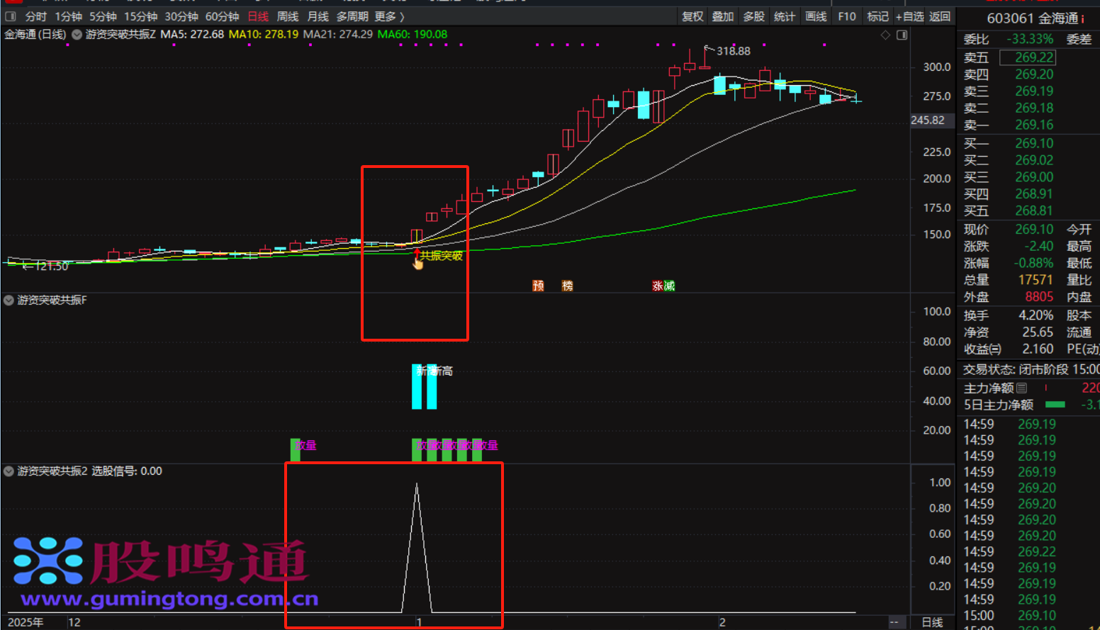Image resolution: width=1100 pixels, height=630 pixels.
Task: Expand the 游资突破共振Z main indicator menu
Action: [77, 34]
